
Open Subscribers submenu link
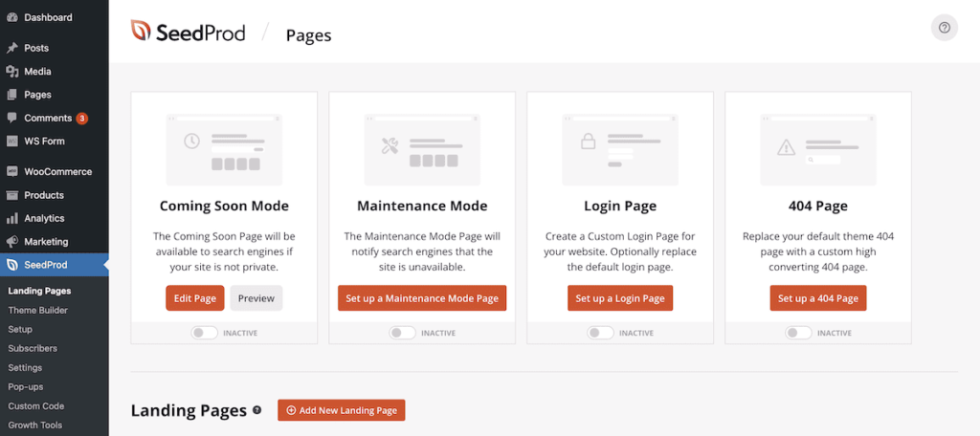coord(33,349)
